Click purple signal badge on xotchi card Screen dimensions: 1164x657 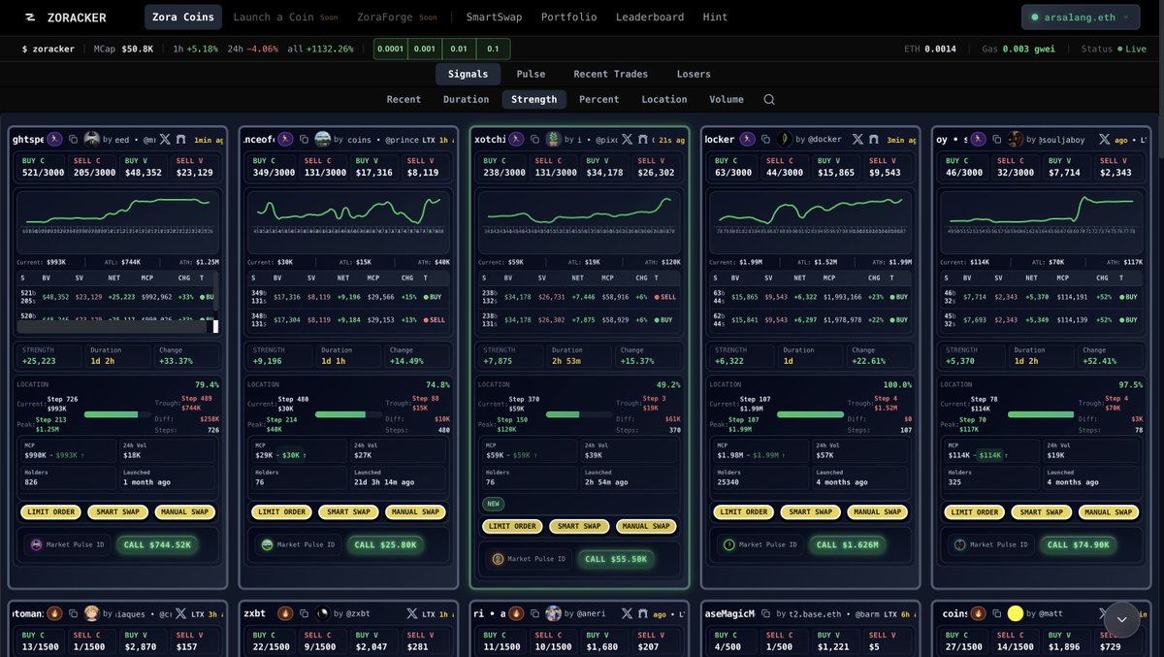(x=516, y=139)
